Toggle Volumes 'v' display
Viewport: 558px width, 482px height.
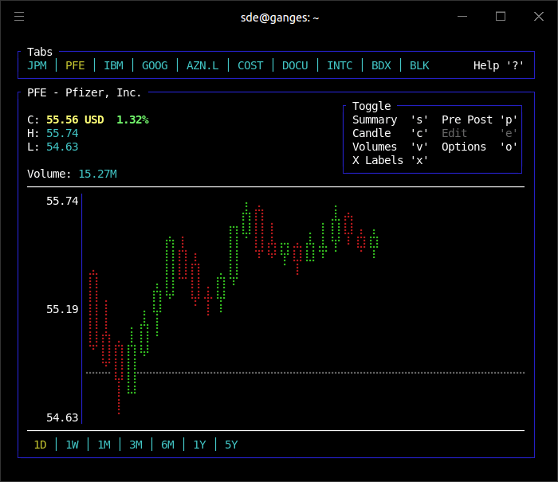(391, 147)
